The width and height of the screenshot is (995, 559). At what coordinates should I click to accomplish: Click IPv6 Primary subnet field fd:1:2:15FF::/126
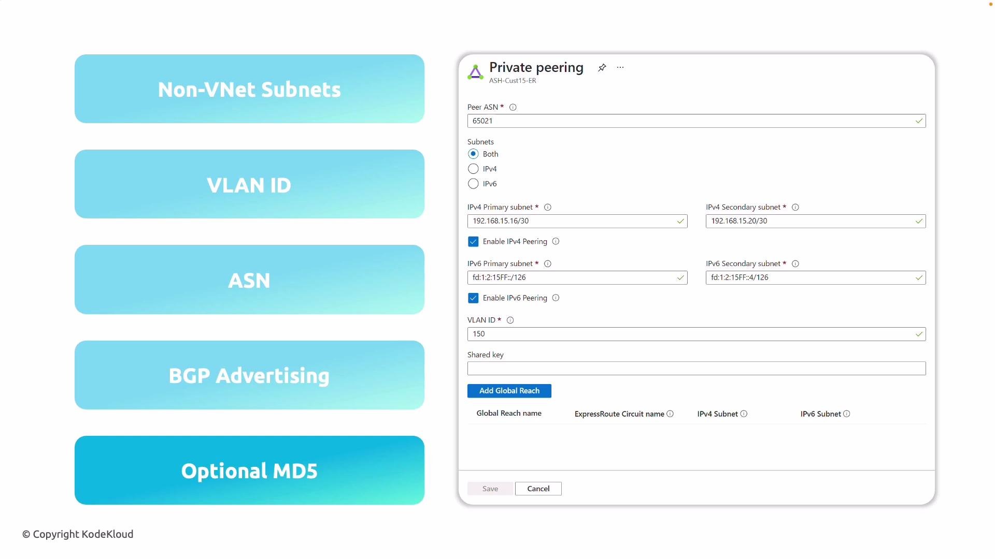click(577, 277)
